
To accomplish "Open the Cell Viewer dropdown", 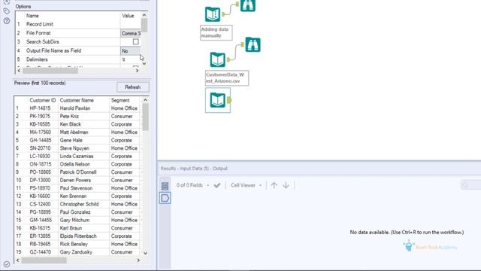I will pyautogui.click(x=246, y=185).
